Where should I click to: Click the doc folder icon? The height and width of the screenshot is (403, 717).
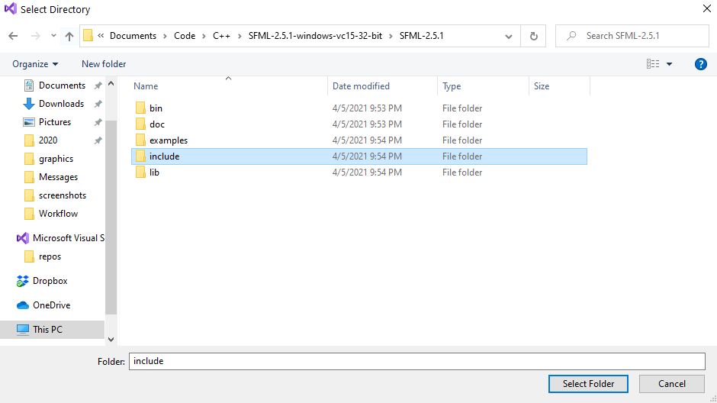pos(140,124)
